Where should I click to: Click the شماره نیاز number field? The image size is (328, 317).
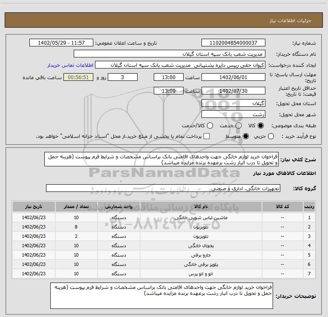(233, 43)
